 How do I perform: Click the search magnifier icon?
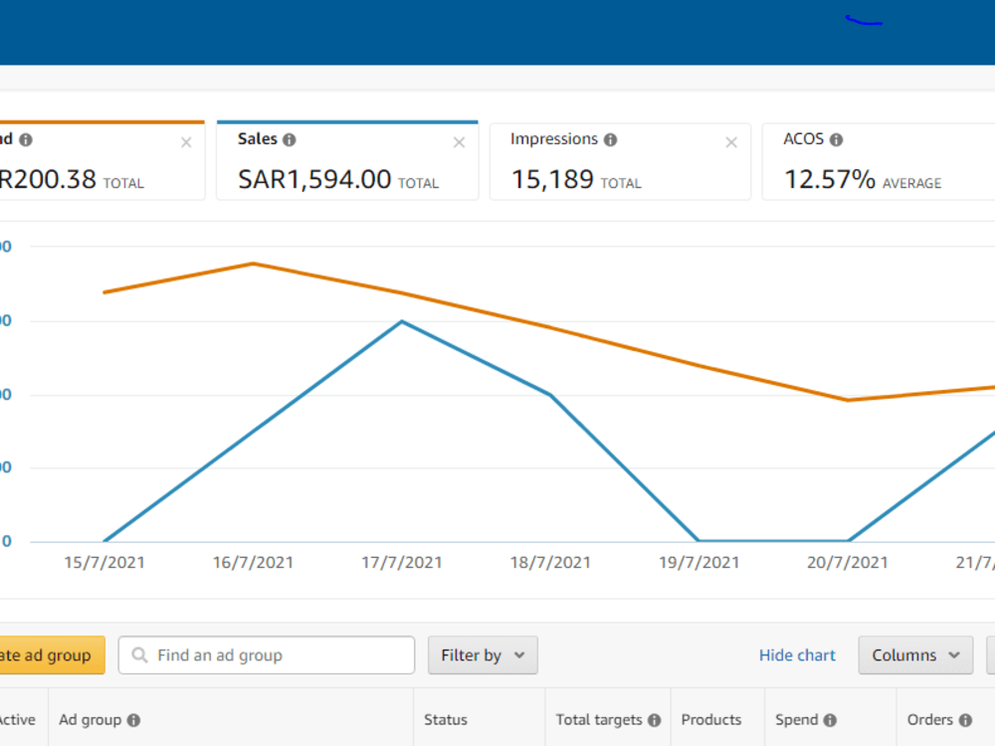click(x=139, y=655)
